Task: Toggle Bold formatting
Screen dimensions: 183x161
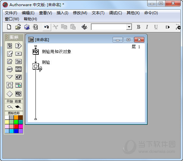Action: click(x=138, y=27)
